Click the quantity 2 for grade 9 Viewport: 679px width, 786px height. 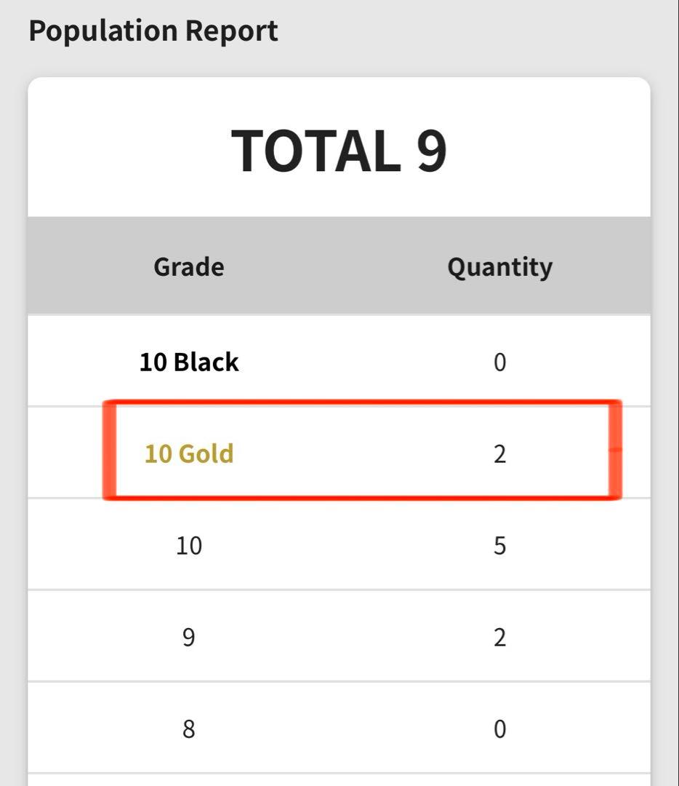point(499,637)
